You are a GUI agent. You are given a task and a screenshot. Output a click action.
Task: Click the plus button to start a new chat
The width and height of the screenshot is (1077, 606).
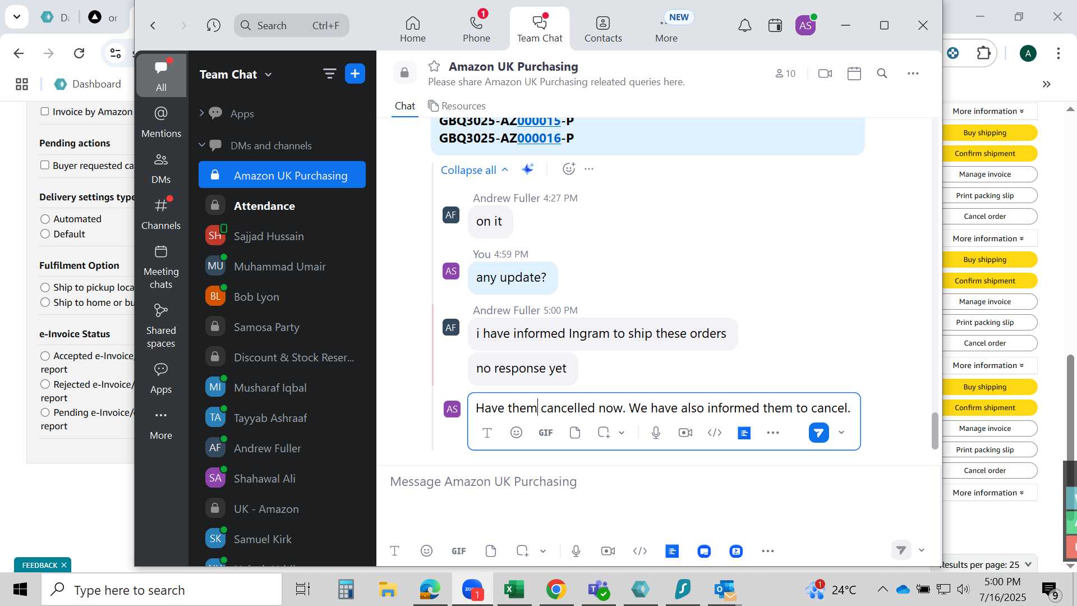355,74
